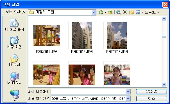
Task: Select photo of girl walking in playground
Action: click(47, 75)
